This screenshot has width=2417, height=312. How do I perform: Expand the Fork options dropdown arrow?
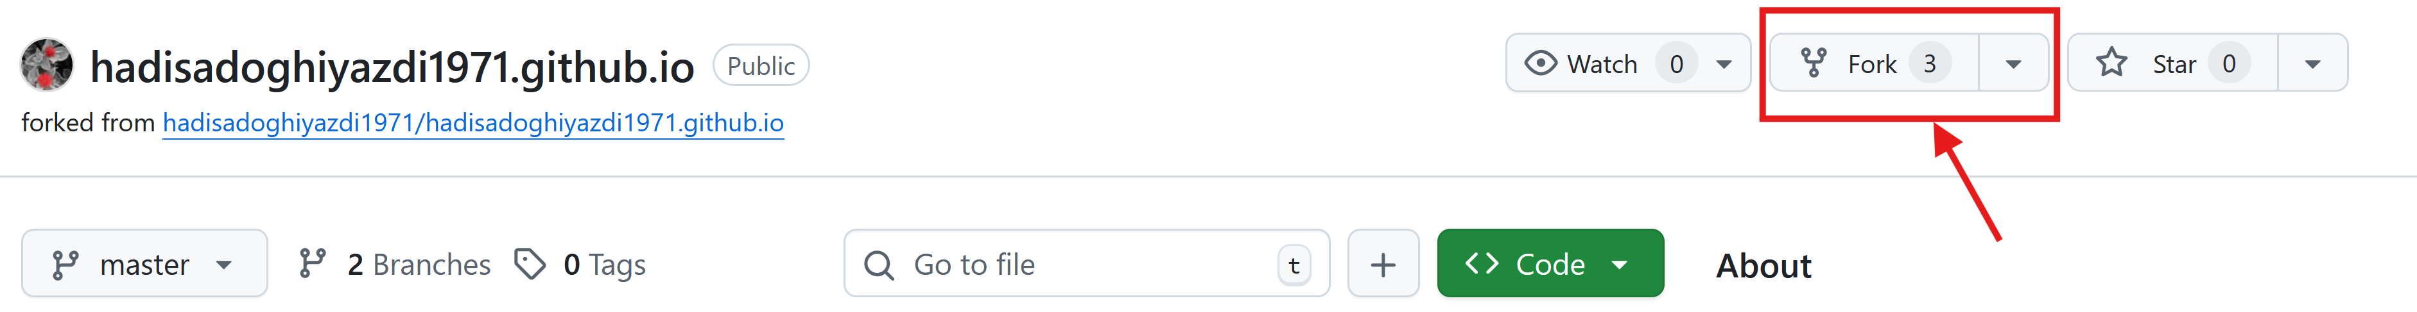[x=2013, y=63]
